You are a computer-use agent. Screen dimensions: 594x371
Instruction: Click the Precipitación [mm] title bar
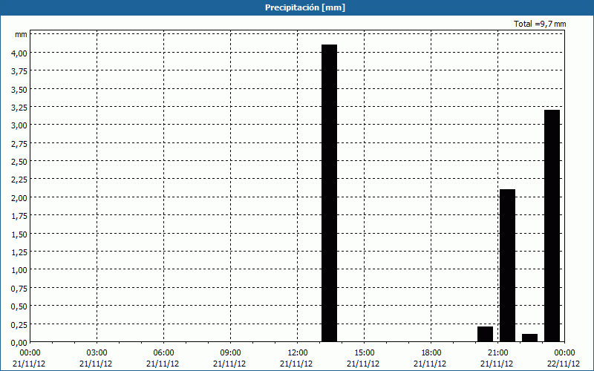point(297,7)
